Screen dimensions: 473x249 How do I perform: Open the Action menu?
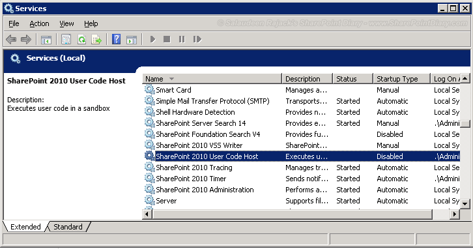39,23
